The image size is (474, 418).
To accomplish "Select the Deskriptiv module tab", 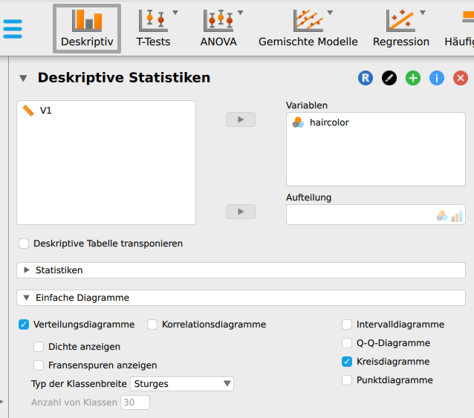I will pos(87,29).
